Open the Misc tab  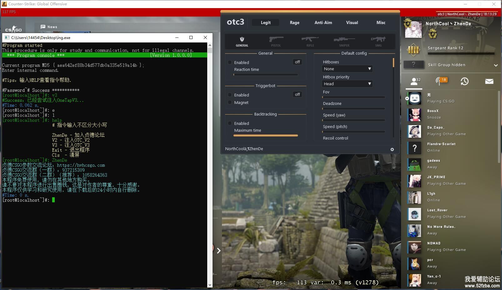click(x=381, y=22)
